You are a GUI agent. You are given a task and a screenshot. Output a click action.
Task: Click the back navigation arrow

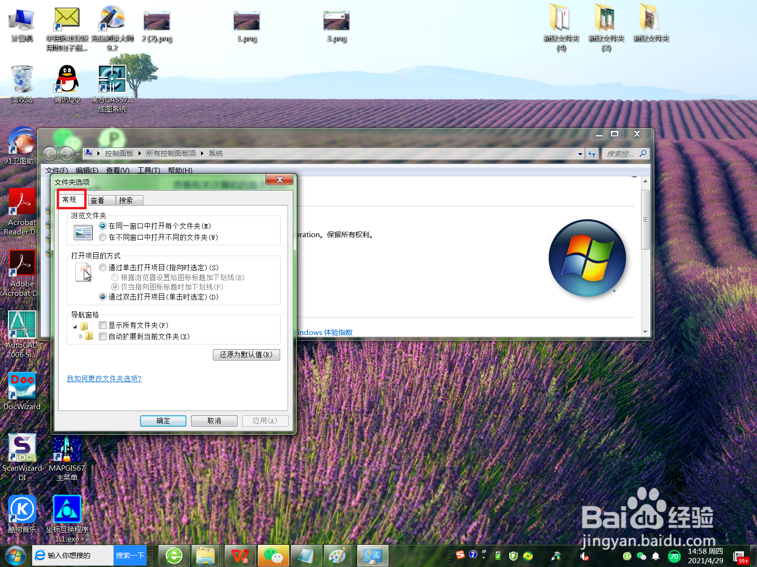pos(50,154)
